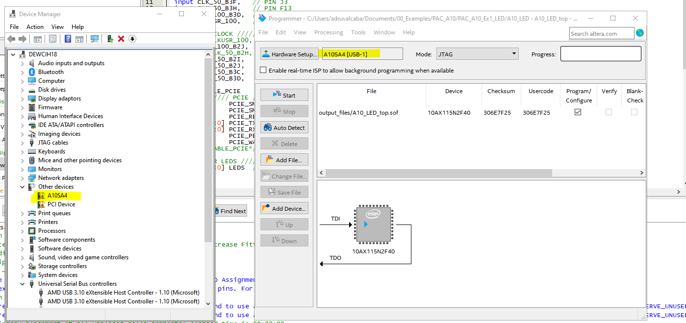Select IDE ATA/ATAPI controllers tree item

click(x=71, y=125)
